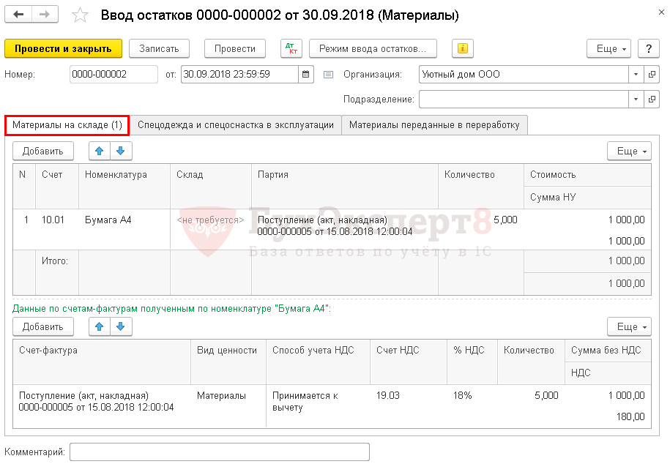This screenshot has height=464, width=670.
Task: Open Режим ввода остатков settings
Action: 373,48
